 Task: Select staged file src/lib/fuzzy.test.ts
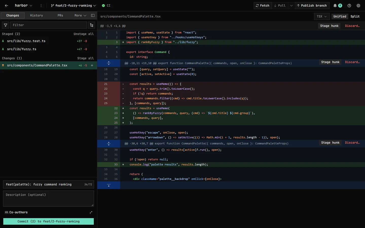48,41
